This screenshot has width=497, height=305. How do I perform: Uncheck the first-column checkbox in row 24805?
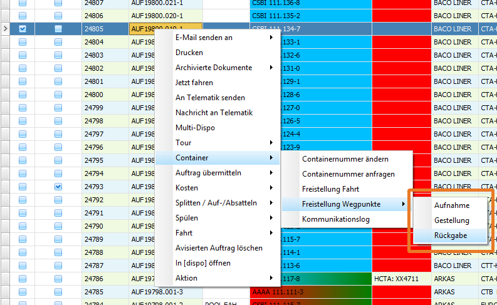coord(23,29)
